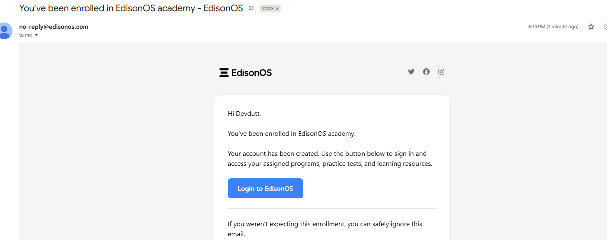
Task: Click sender address no-reply@edisonos.com
Action: point(54,27)
